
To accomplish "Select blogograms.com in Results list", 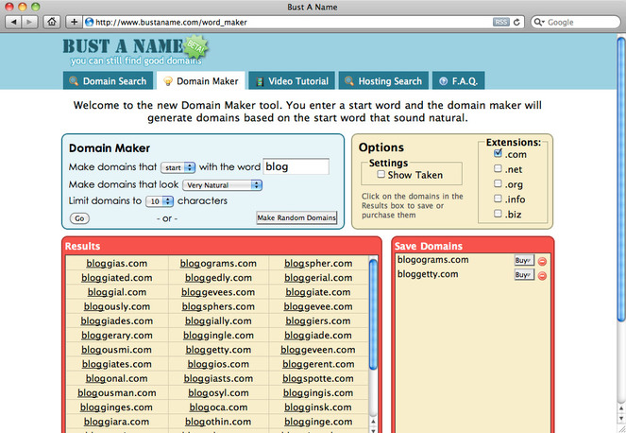I will [218, 263].
